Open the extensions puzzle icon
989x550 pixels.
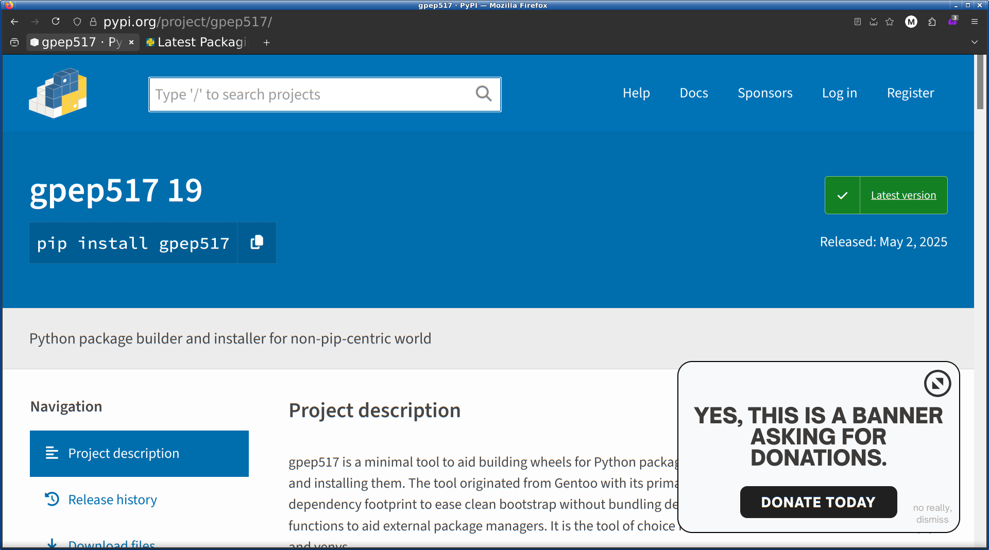coord(932,22)
